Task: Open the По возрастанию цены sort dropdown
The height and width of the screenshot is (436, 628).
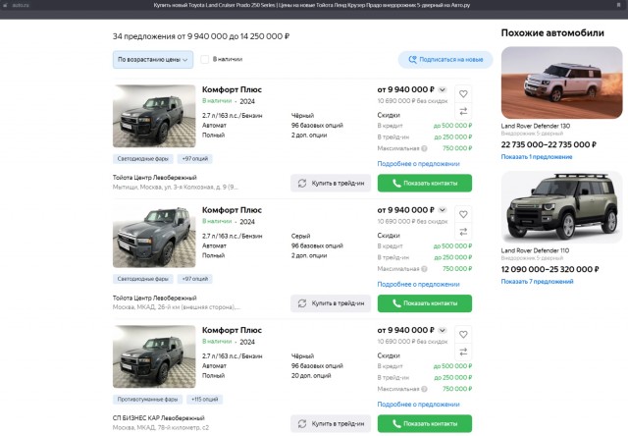Action: [x=153, y=59]
